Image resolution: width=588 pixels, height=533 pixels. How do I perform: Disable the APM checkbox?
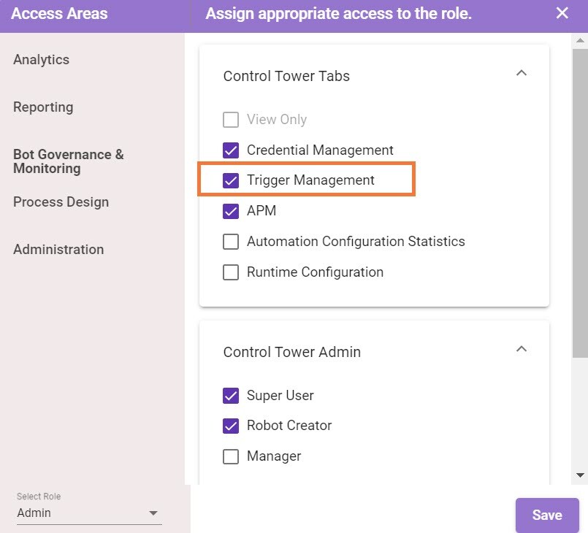(231, 211)
